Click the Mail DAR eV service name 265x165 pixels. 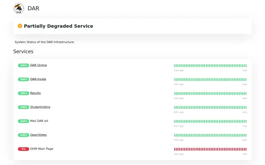(39, 121)
